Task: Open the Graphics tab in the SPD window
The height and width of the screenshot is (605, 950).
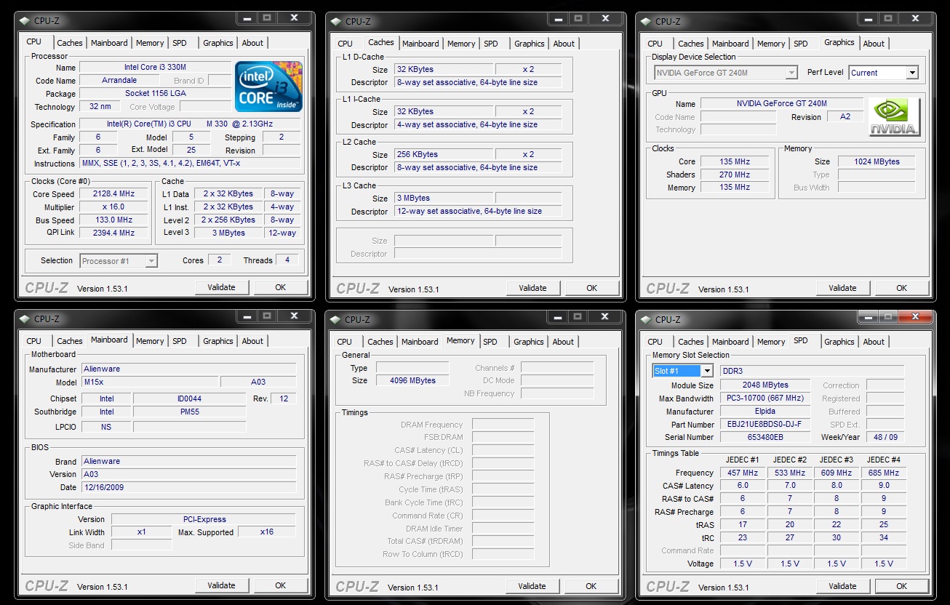Action: pos(839,342)
